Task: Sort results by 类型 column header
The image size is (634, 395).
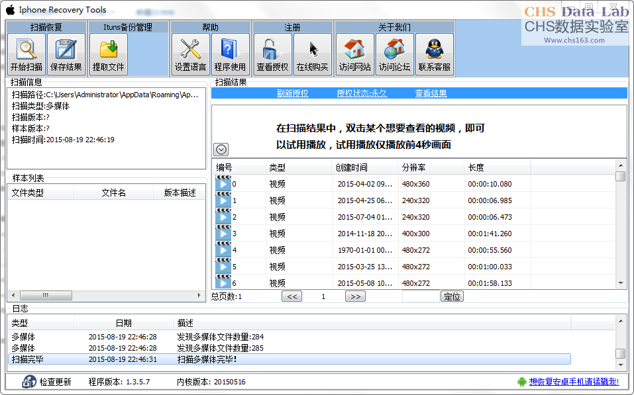Action: click(x=298, y=167)
